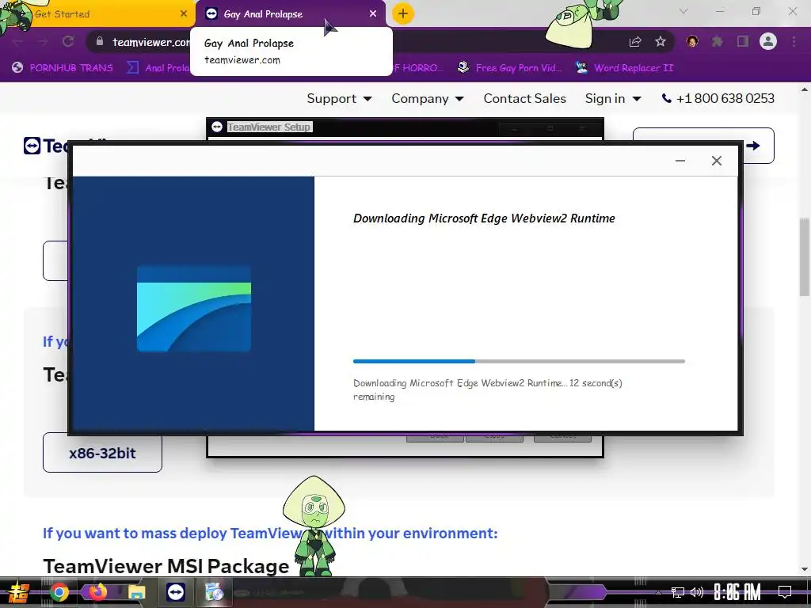
Task: Expand the Sign in dropdown
Action: point(613,98)
